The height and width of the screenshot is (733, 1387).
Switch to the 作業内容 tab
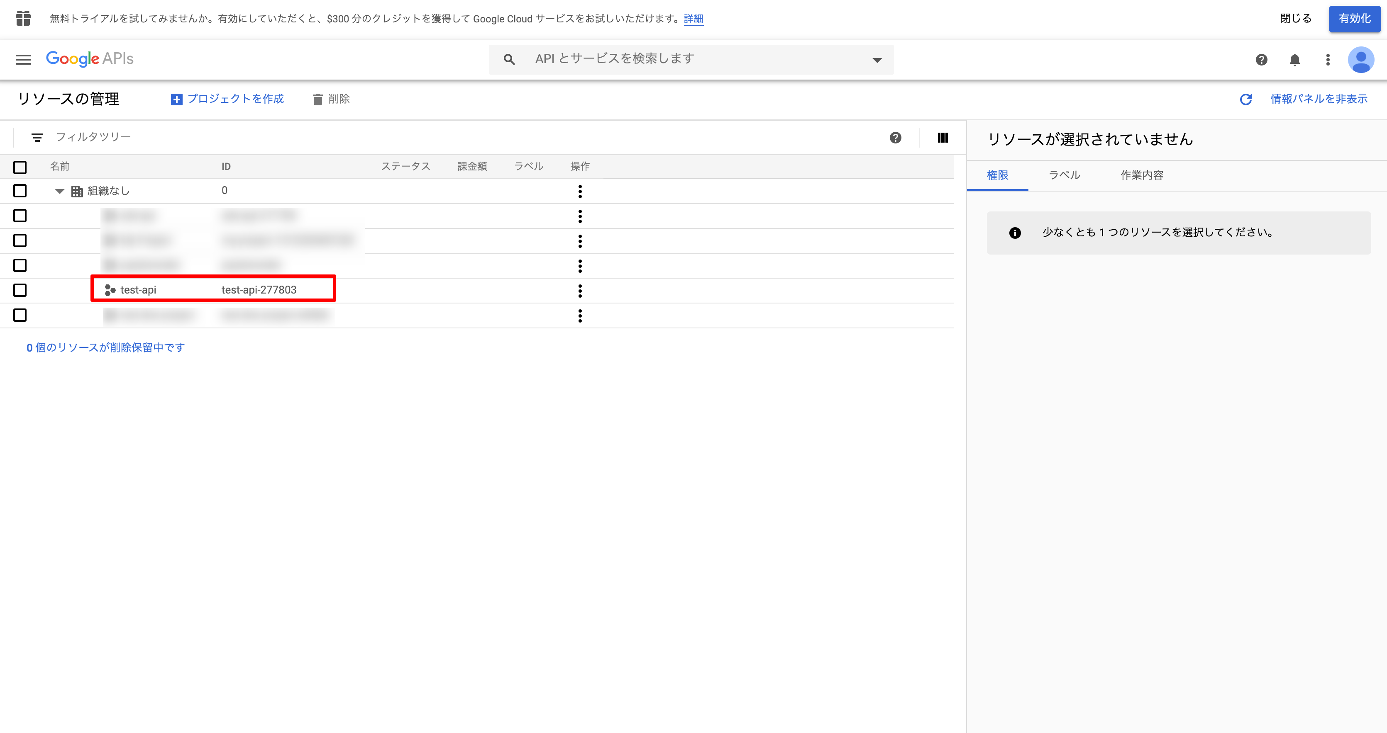coord(1141,175)
